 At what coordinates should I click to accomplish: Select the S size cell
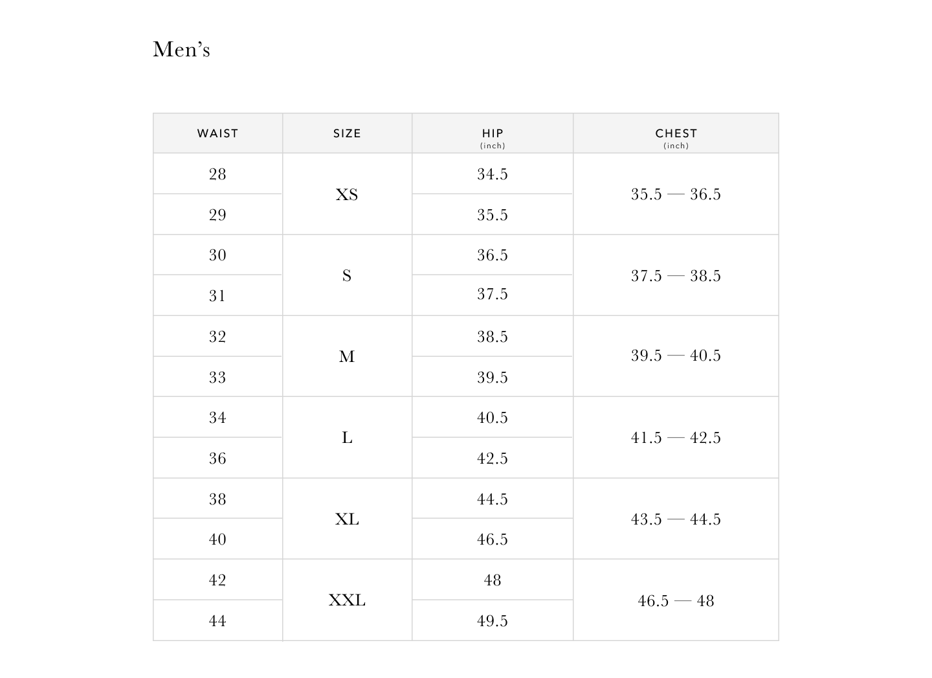pyautogui.click(x=347, y=276)
